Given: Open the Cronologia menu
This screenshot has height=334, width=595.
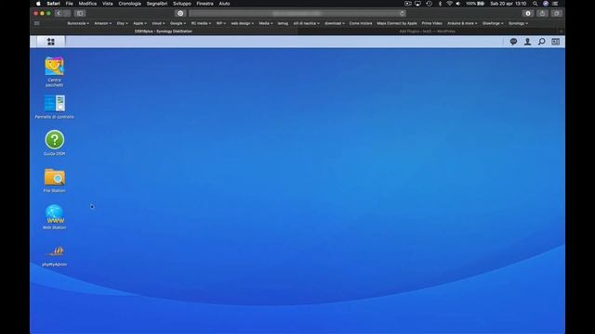Looking at the screenshot, I should tap(130, 4).
